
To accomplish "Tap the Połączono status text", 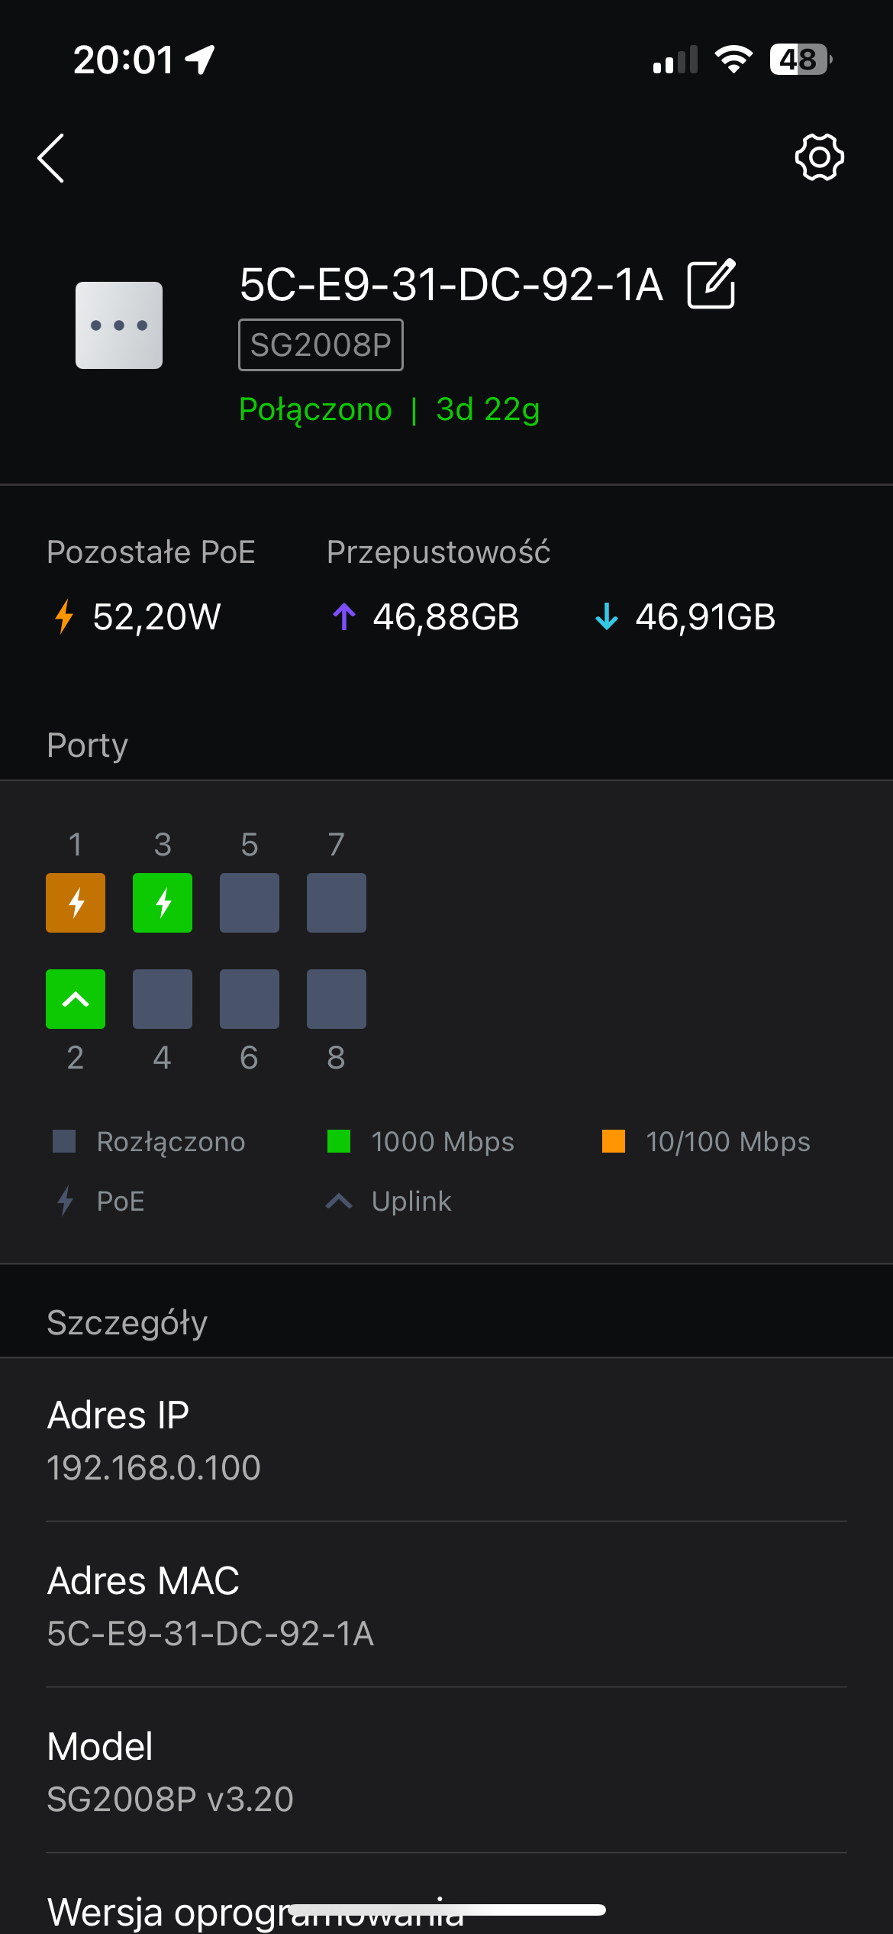I will (x=315, y=409).
